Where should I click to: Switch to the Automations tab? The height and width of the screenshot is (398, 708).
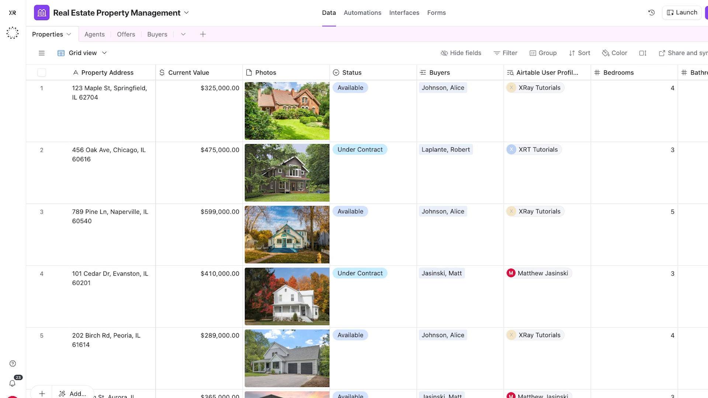pos(362,13)
